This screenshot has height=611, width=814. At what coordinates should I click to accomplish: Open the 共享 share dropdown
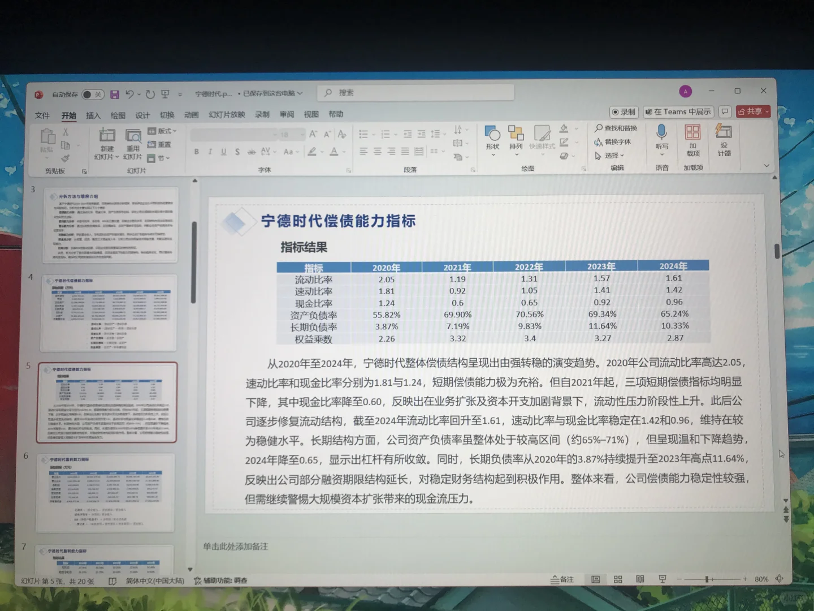(754, 112)
